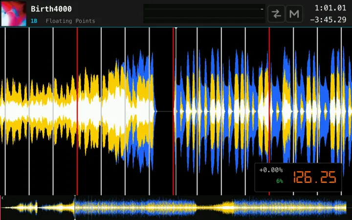352x220 pixels.
Task: Click the playhead marker in overview waveform
Action: tap(75, 207)
